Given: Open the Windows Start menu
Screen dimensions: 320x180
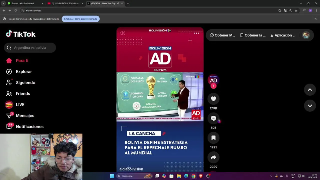Looking at the screenshot, I should click(x=112, y=176).
